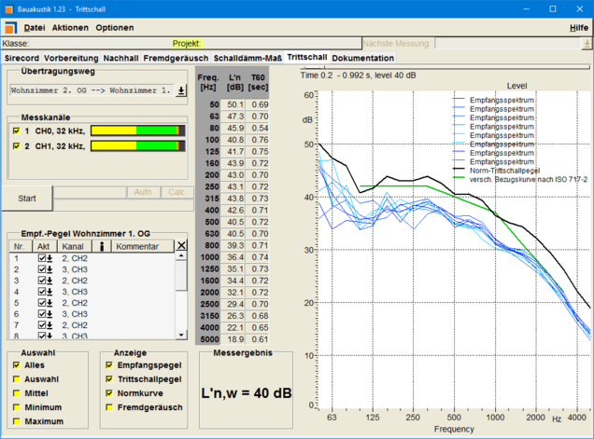The height and width of the screenshot is (439, 594).
Task: Open the Datei menu
Action: point(35,28)
